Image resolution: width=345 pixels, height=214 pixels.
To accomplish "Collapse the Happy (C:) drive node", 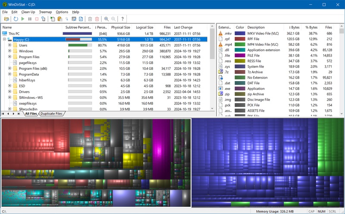I will point(4,39).
